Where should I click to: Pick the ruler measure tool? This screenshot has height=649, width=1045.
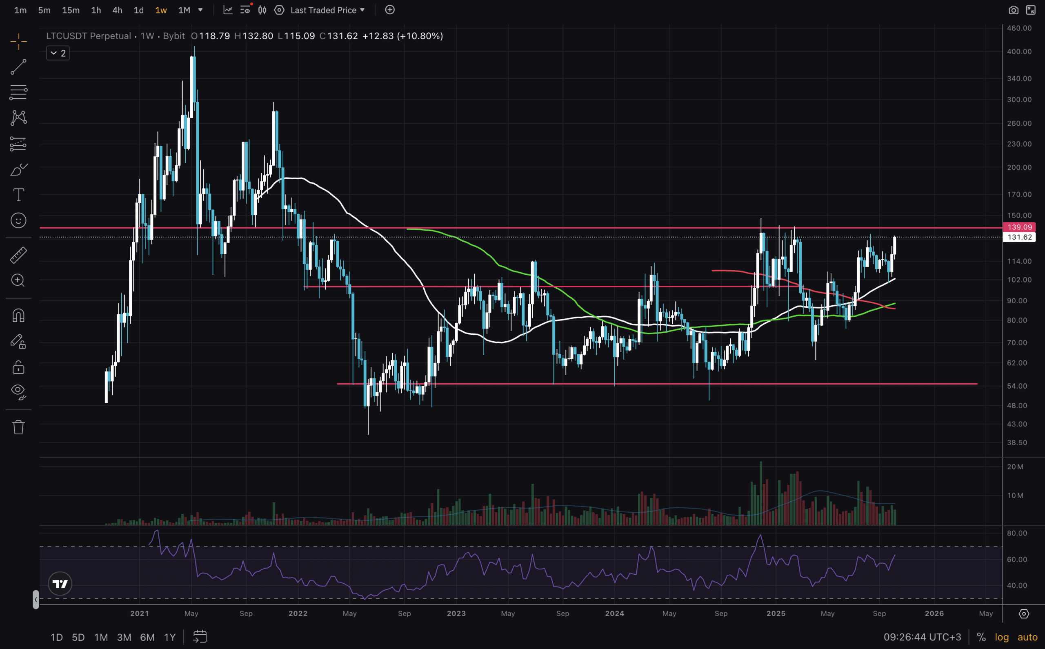click(18, 255)
